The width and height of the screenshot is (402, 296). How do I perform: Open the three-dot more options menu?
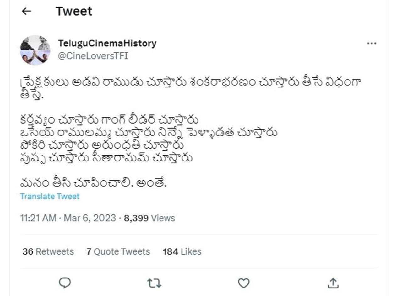[372, 44]
